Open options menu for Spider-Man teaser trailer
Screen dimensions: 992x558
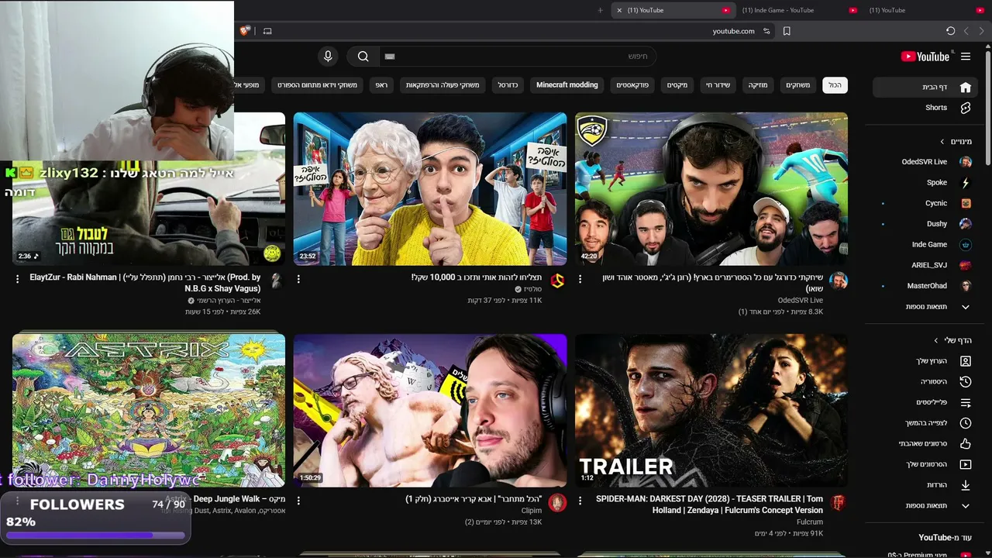click(580, 501)
